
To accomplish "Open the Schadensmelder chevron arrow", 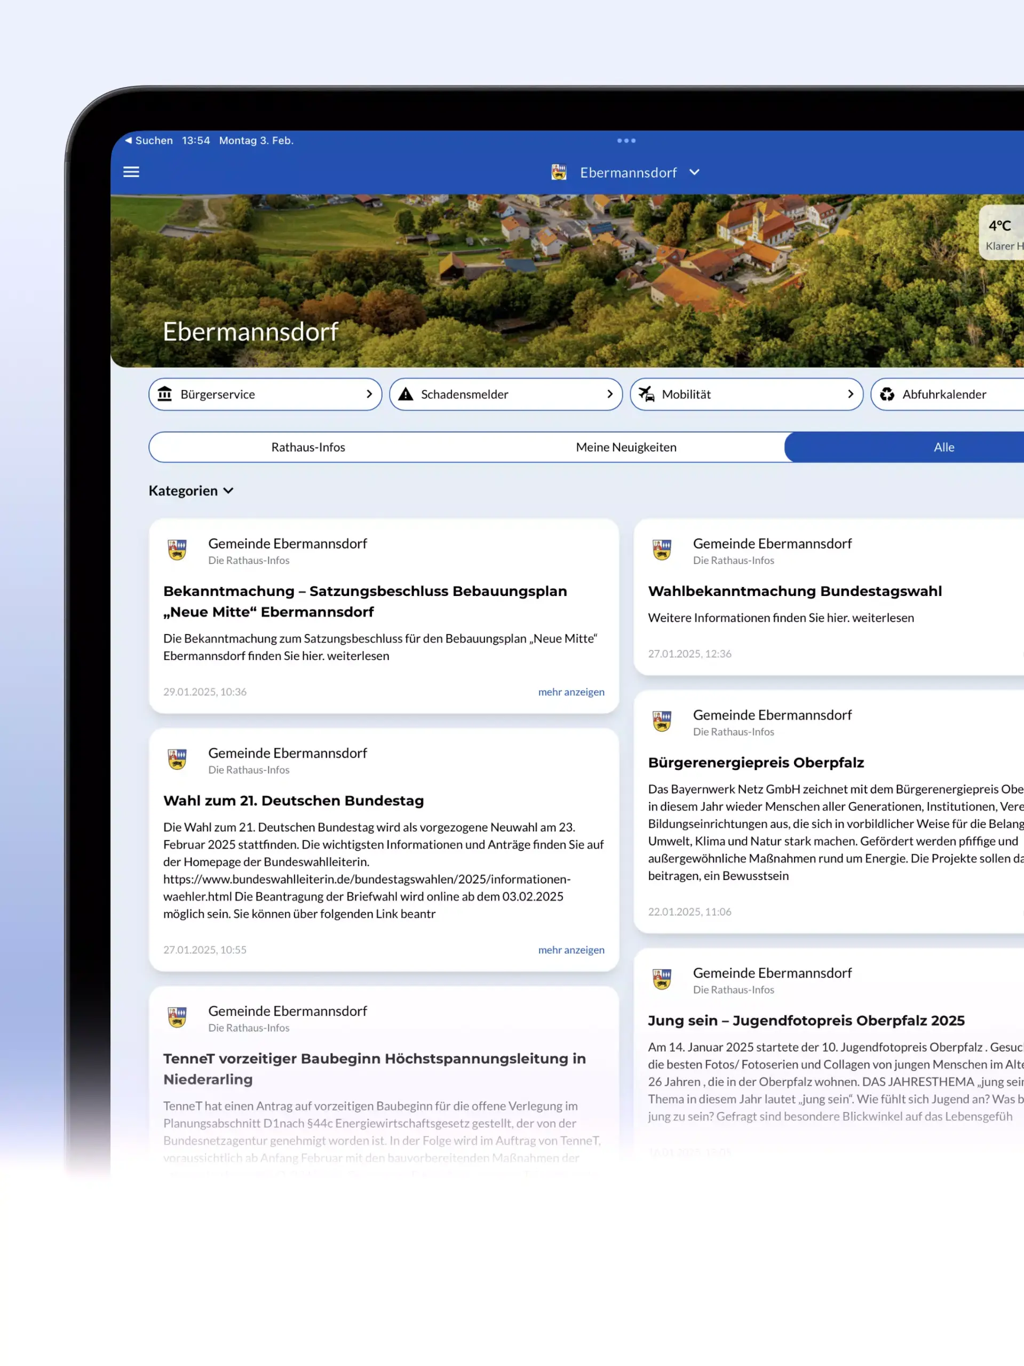I will [x=609, y=394].
